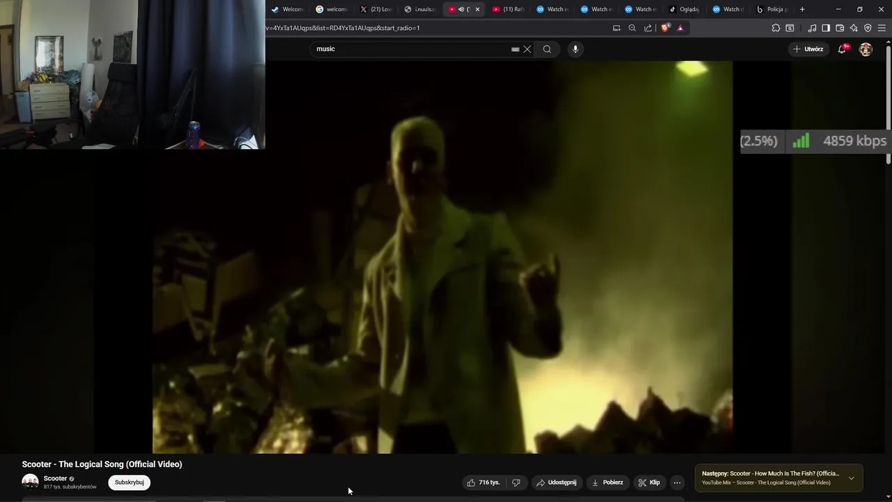Image resolution: width=892 pixels, height=502 pixels.
Task: Run search with magnifier button
Action: point(547,49)
